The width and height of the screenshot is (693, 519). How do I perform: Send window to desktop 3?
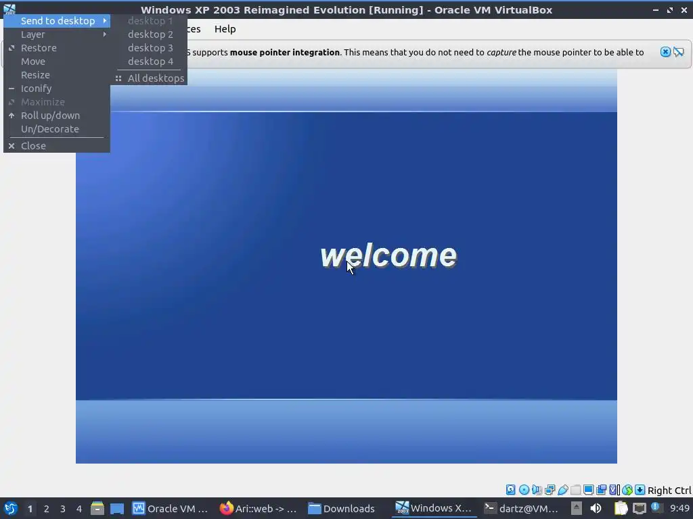149,48
